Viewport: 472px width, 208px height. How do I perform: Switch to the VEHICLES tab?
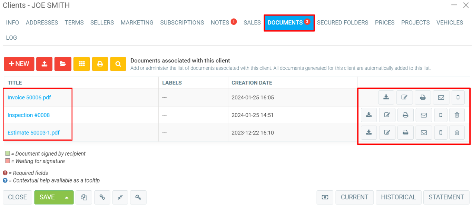[x=450, y=23]
